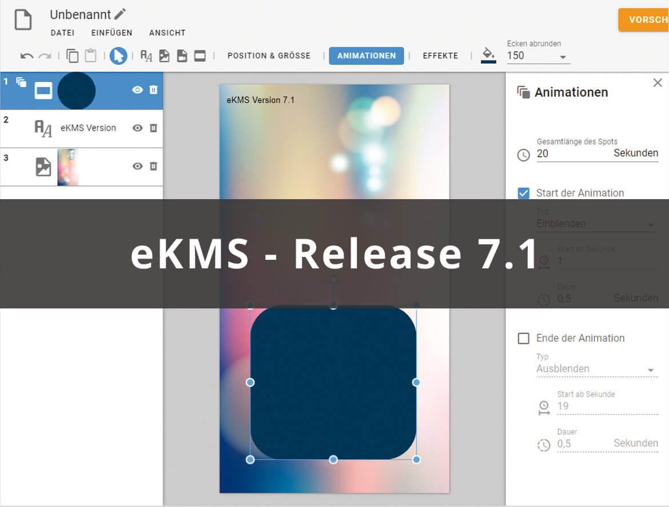Screen dimensions: 669x507
Task: Open the POSITION & GRÖSSE panel
Action: (269, 56)
